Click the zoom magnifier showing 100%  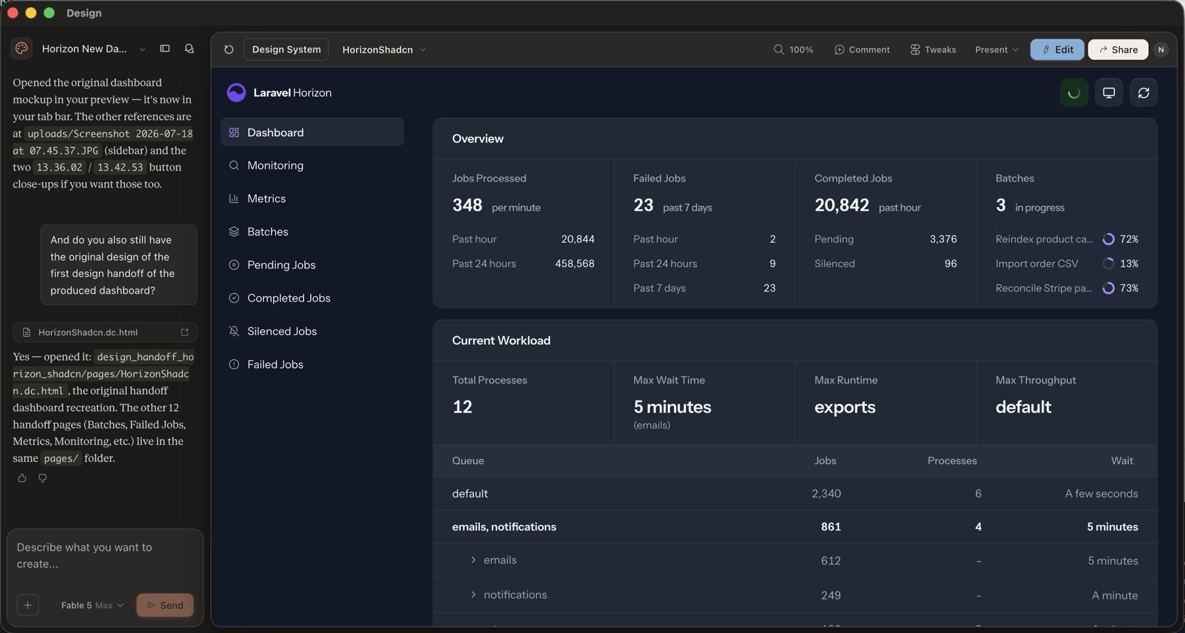pos(793,49)
